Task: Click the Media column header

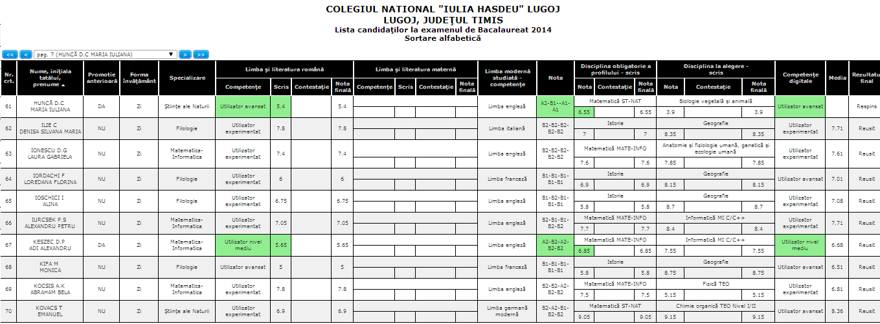Action: click(x=837, y=78)
